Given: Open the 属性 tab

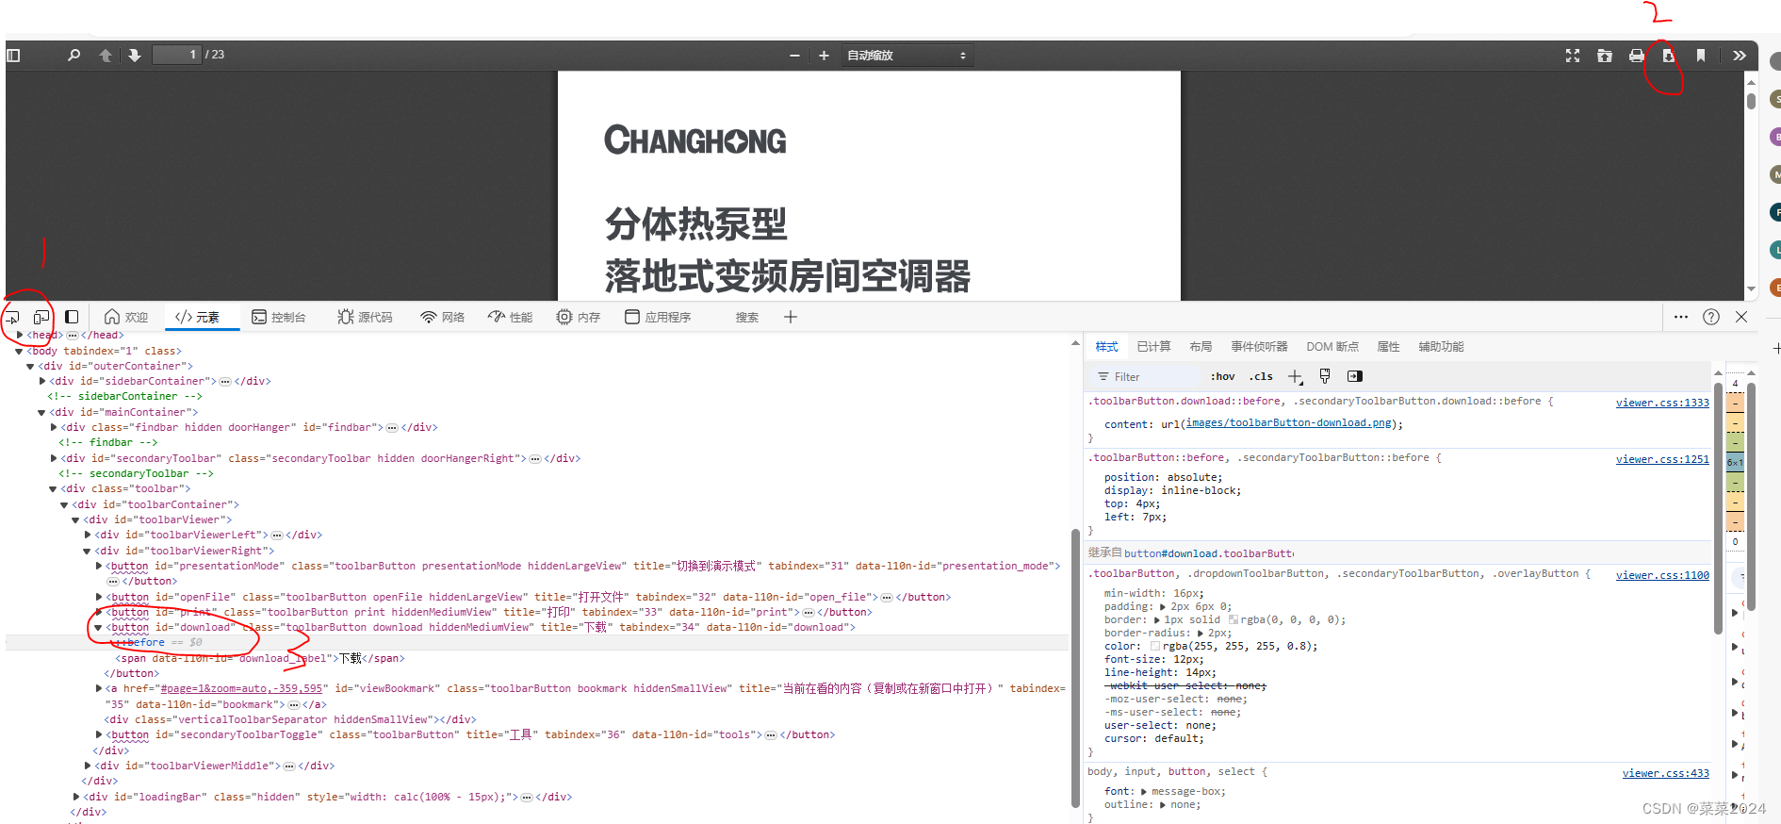Looking at the screenshot, I should pos(1388,347).
